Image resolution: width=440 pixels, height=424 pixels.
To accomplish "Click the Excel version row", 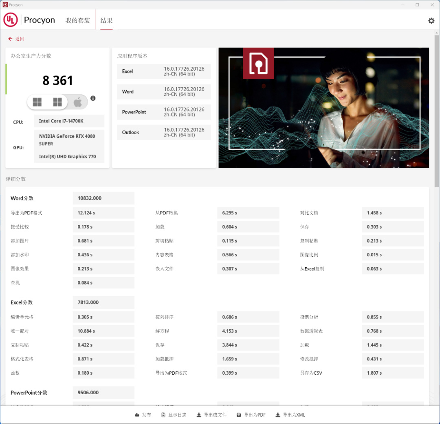I will click(x=164, y=71).
